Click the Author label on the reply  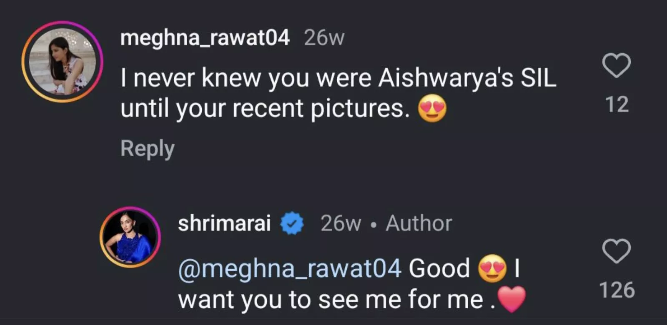tap(419, 223)
